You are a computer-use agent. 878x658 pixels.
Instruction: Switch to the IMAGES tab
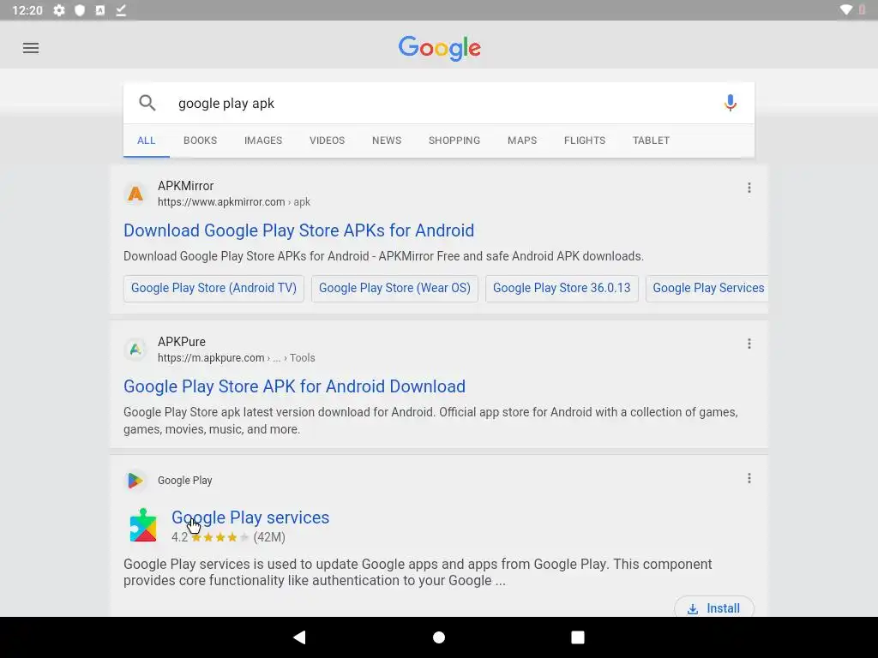point(263,141)
